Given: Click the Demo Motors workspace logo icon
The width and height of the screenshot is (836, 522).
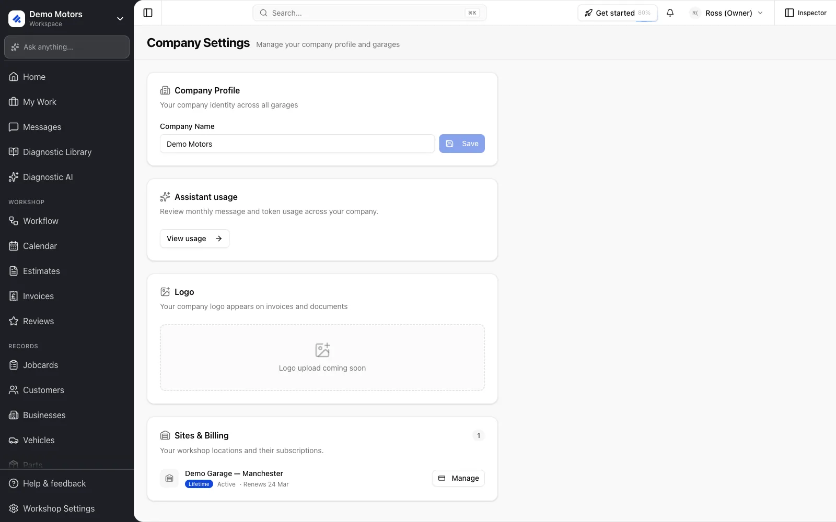Looking at the screenshot, I should pyautogui.click(x=17, y=19).
